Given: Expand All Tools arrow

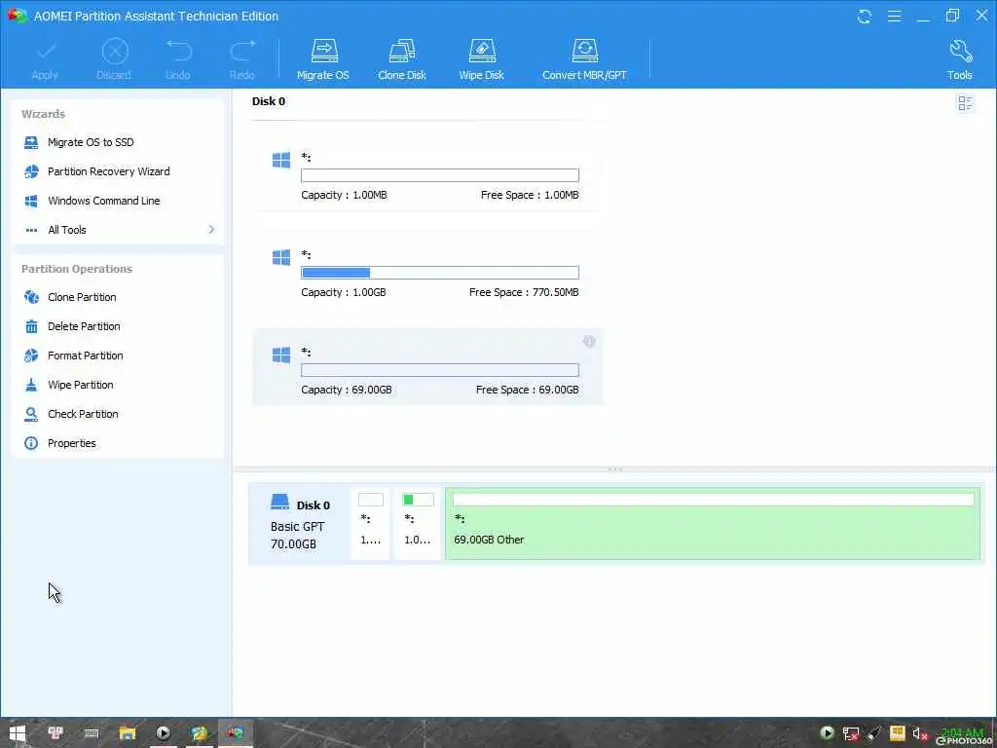Looking at the screenshot, I should (x=211, y=230).
